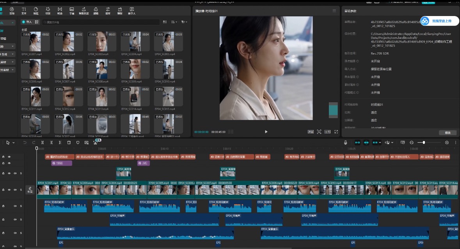Click the split clip tool icon
The height and width of the screenshot is (249, 460).
point(42,142)
